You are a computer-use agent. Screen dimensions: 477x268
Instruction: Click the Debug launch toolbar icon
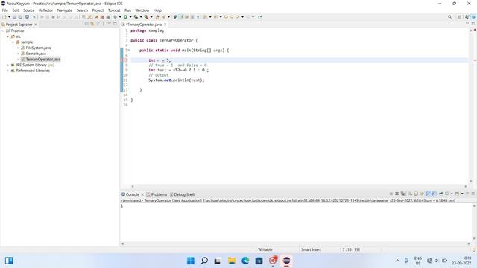point(116,17)
